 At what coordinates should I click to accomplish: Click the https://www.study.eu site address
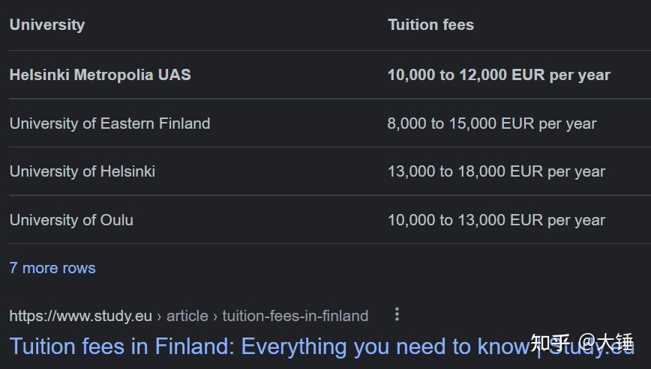click(80, 316)
